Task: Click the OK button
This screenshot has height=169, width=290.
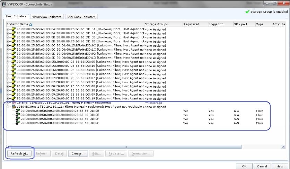Action: click(244, 166)
